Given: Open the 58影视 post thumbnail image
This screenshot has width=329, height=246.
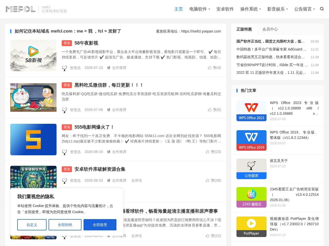Looking at the screenshot, I should click(x=33, y=55).
